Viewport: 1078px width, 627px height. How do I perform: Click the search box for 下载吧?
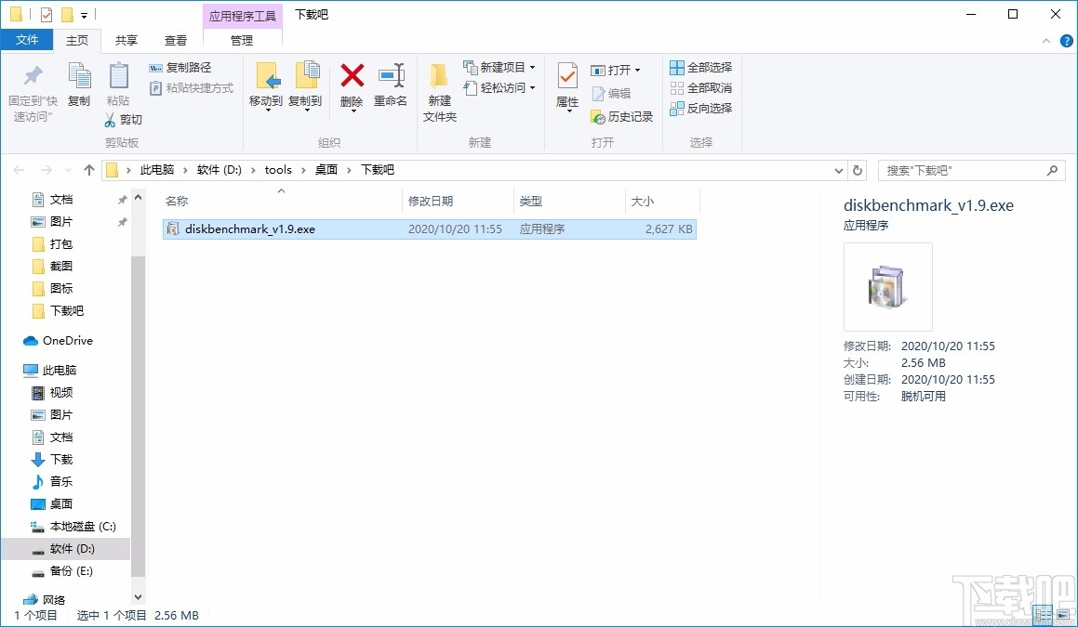(x=967, y=170)
